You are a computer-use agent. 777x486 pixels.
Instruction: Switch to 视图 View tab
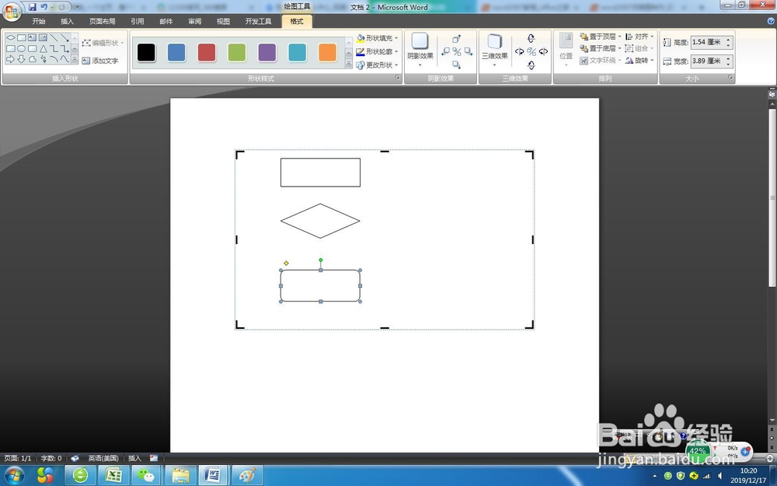[223, 21]
